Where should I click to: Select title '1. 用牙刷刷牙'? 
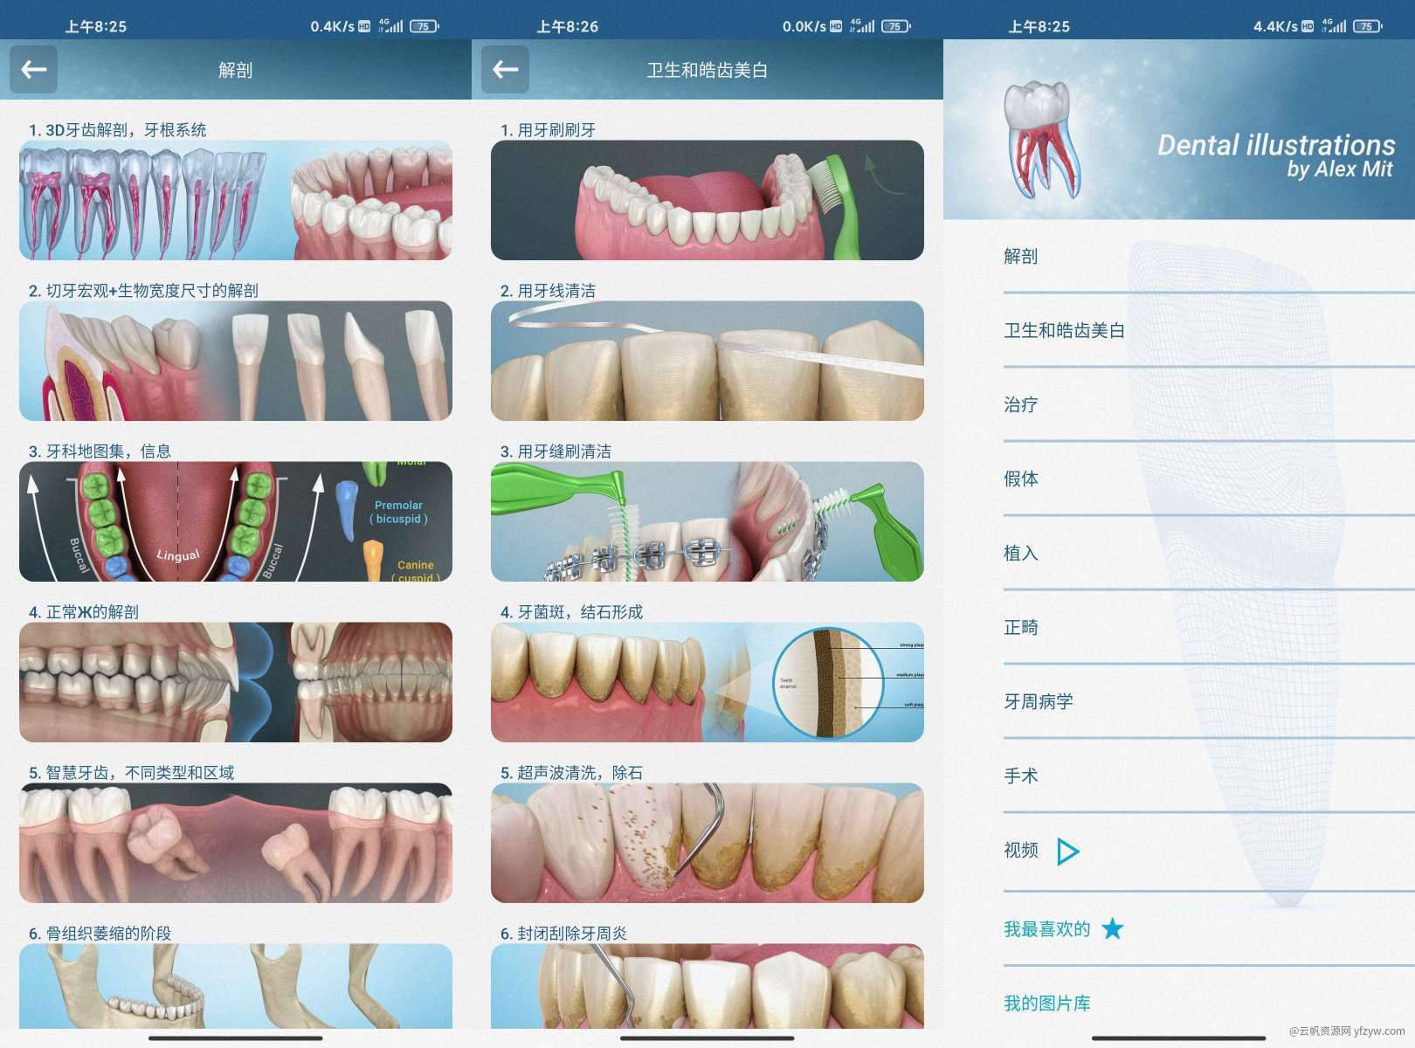coord(548,130)
